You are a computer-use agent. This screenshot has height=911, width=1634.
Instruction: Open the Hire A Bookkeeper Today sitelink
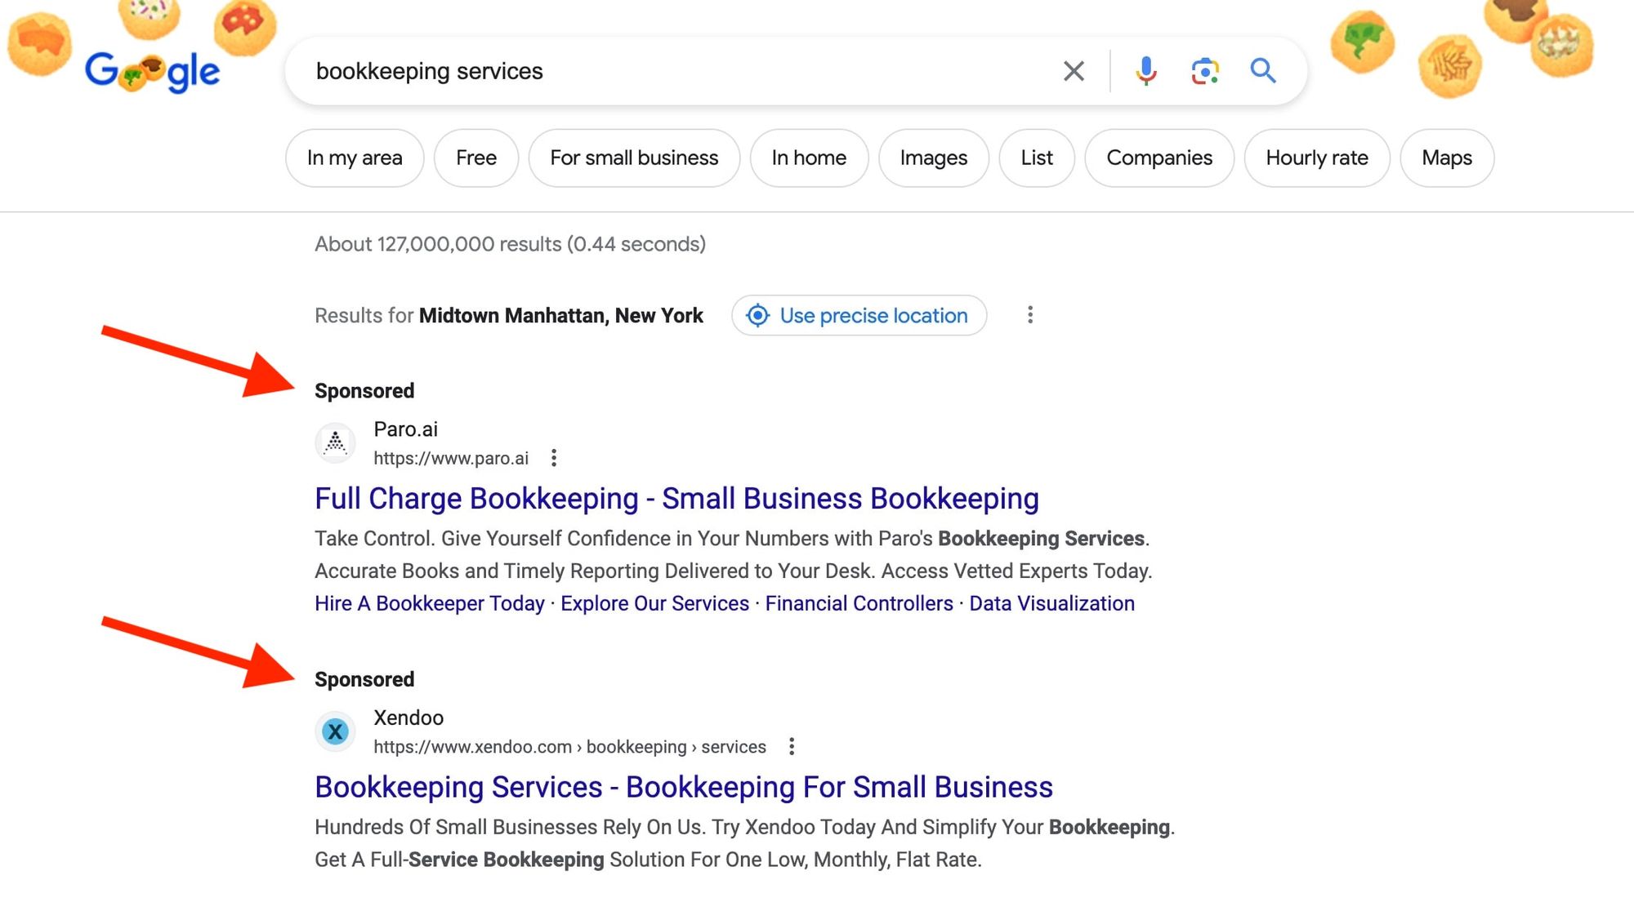pyautogui.click(x=430, y=603)
